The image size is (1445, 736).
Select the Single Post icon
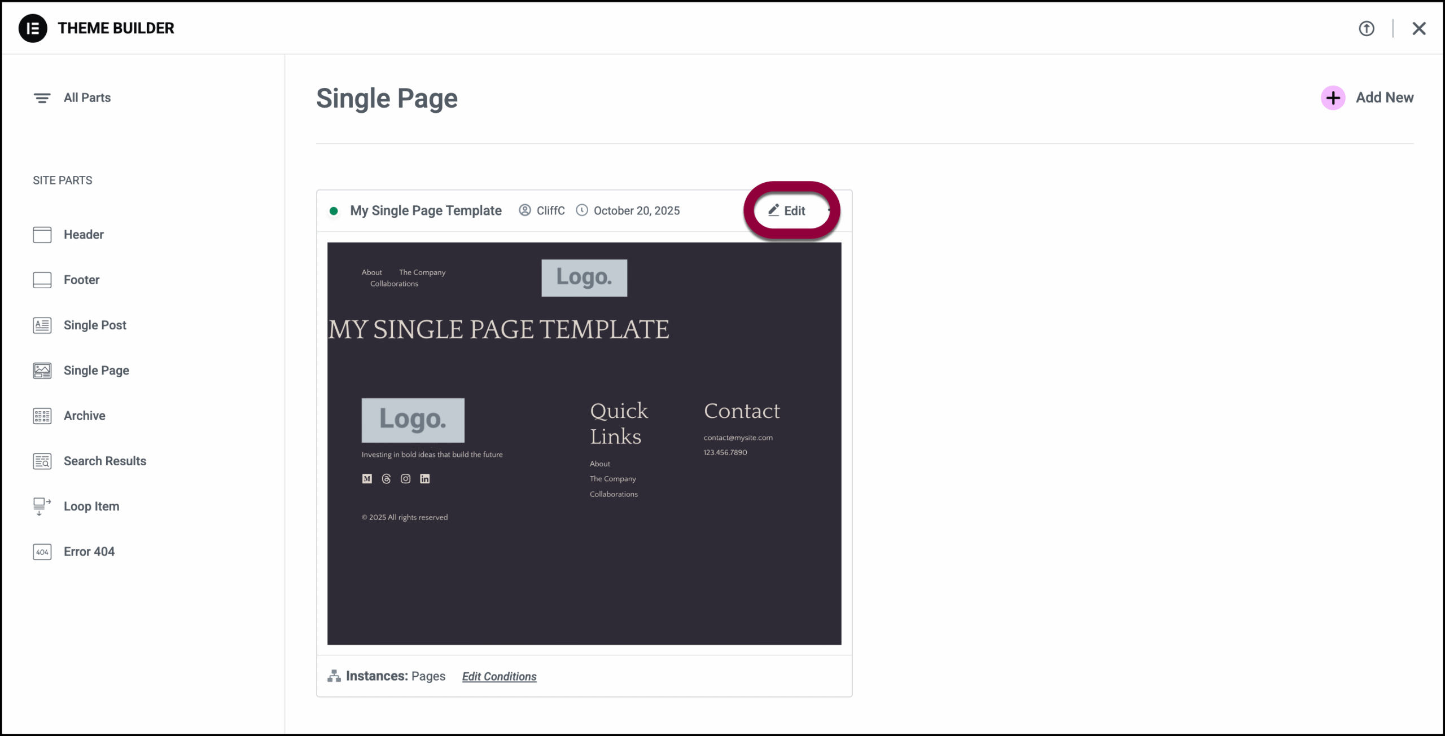tap(42, 325)
